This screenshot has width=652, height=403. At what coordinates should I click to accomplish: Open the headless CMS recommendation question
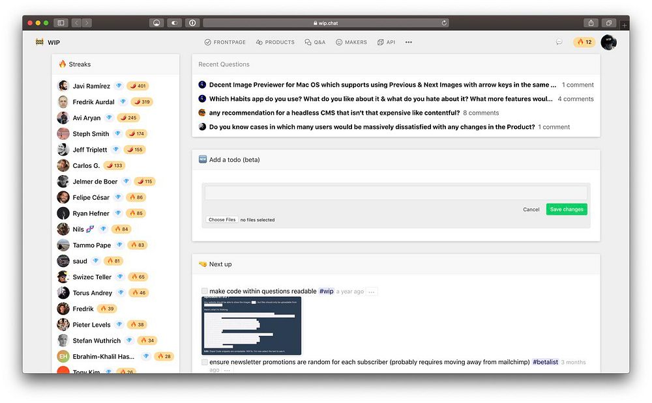coord(334,113)
